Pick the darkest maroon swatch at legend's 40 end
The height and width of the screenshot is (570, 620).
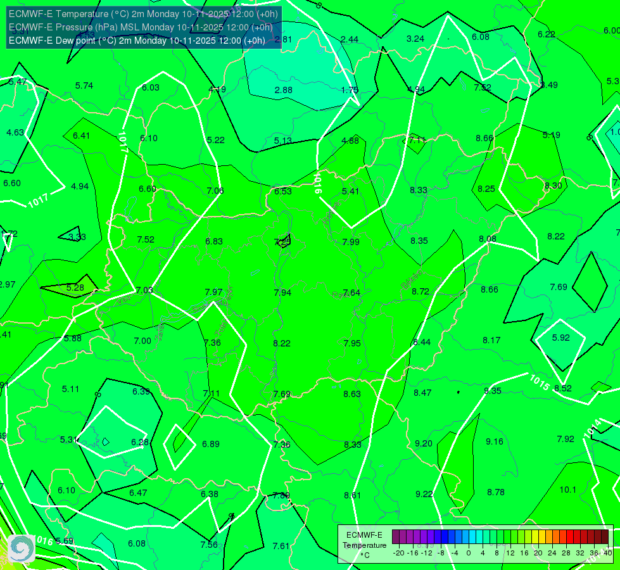[605, 537]
